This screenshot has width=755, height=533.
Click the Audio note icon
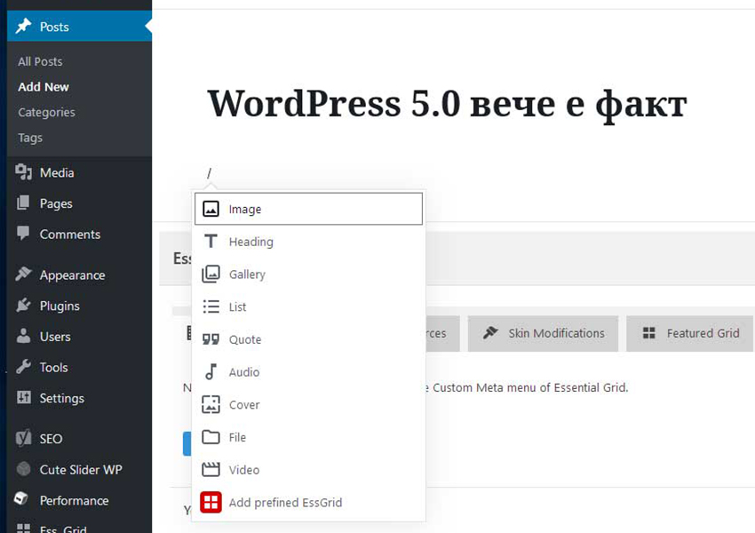click(x=211, y=371)
